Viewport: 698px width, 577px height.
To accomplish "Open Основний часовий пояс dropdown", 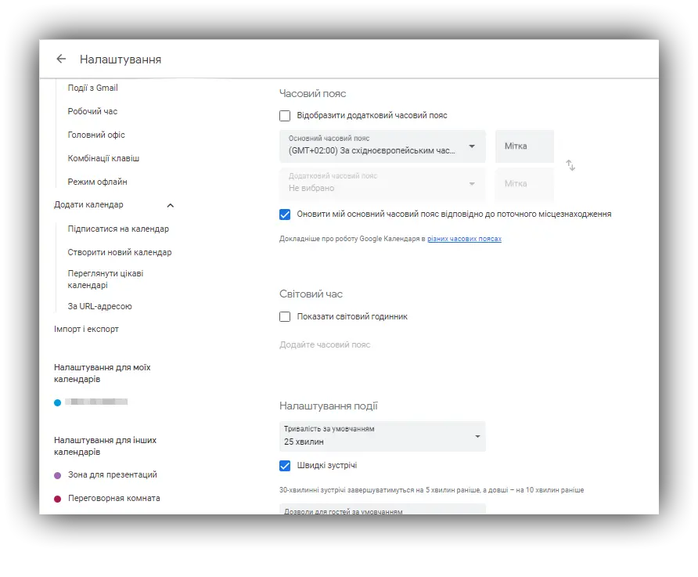I will tap(383, 146).
